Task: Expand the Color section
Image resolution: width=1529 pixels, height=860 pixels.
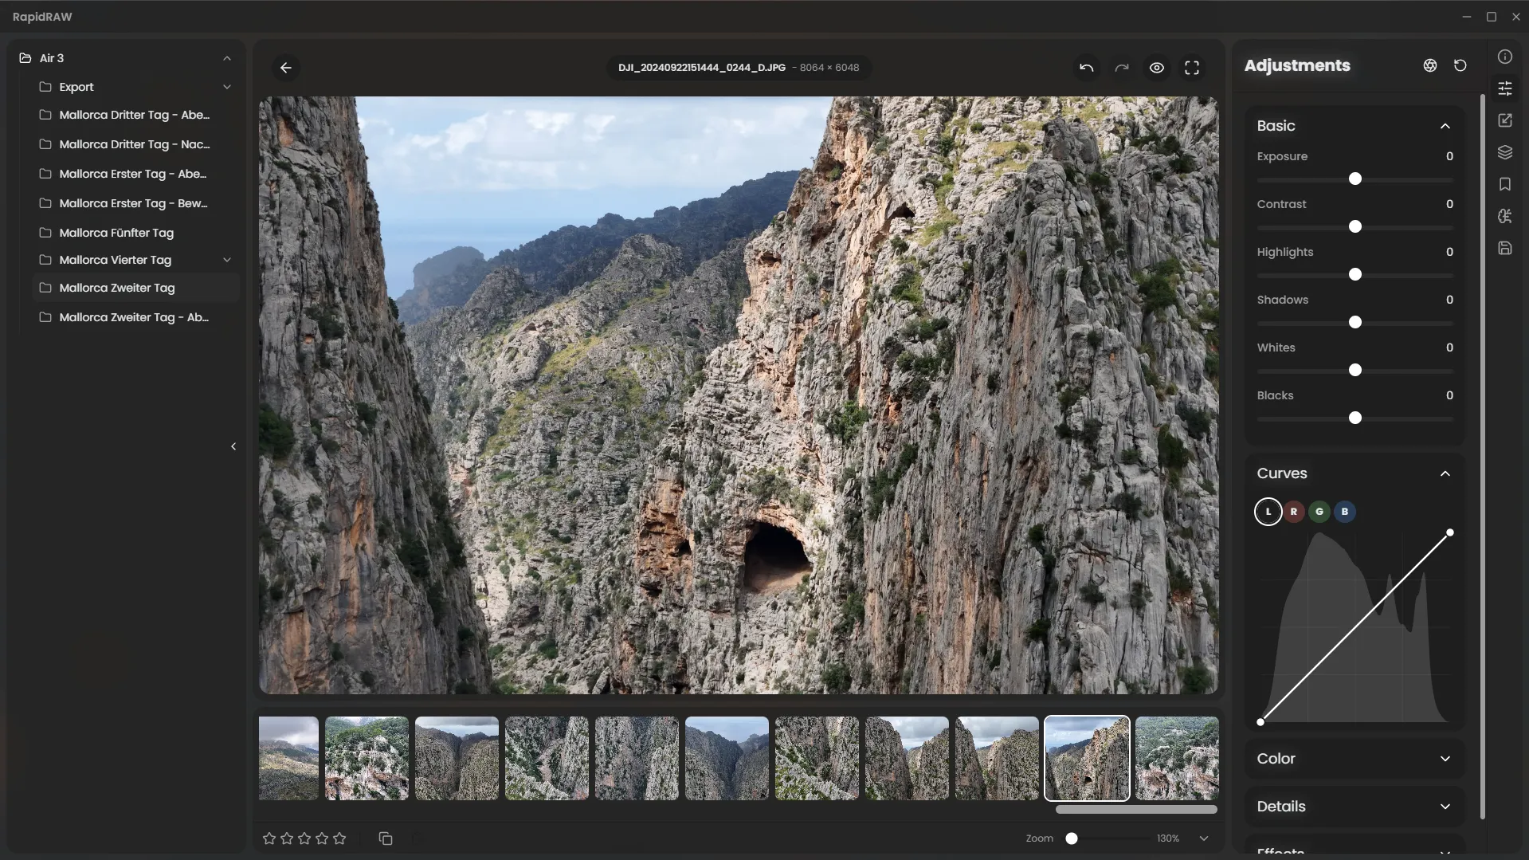Action: click(x=1445, y=759)
